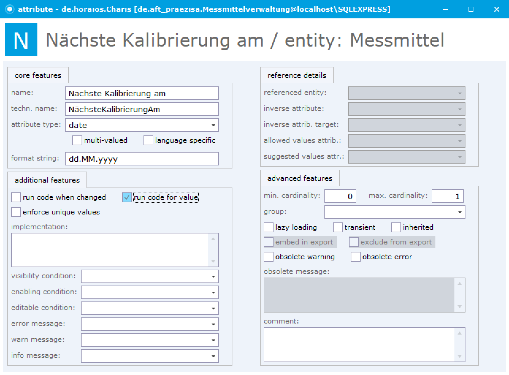This screenshot has height=375, width=509.
Task: Click the implementation text area
Action: pos(110,250)
